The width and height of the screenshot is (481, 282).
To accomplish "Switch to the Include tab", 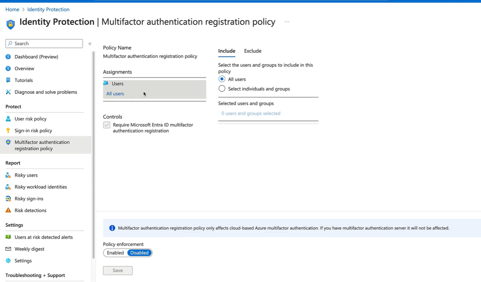I will [x=227, y=51].
